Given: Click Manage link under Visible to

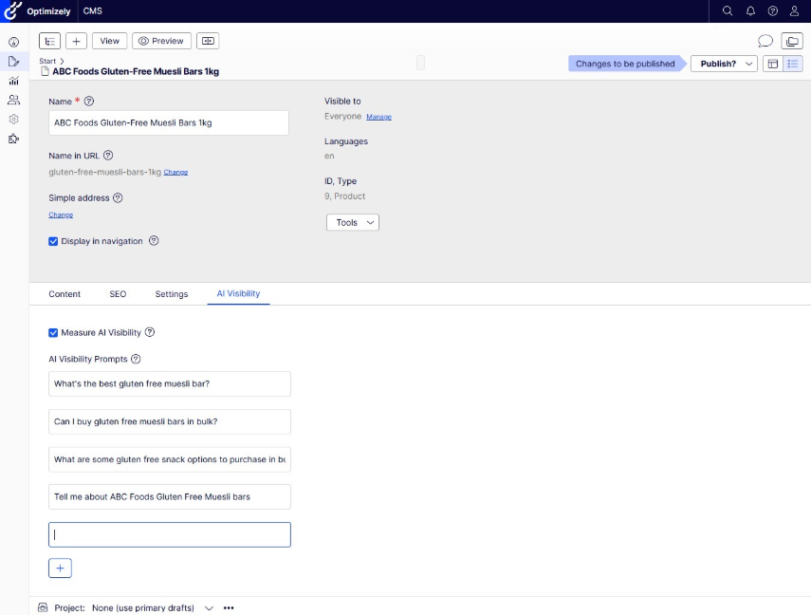Looking at the screenshot, I should click(379, 117).
